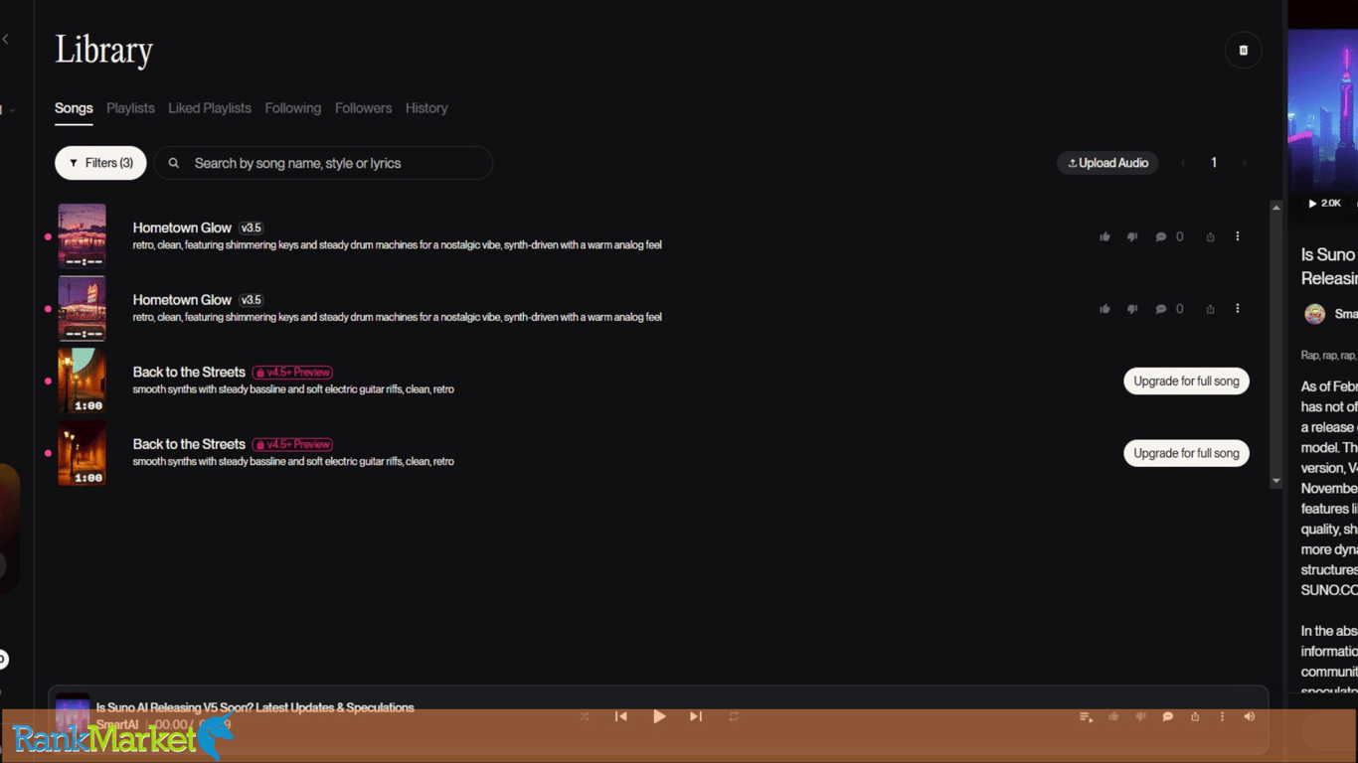Toggle shuffle in the player bar
Image resolution: width=1358 pixels, height=763 pixels.
tap(585, 716)
